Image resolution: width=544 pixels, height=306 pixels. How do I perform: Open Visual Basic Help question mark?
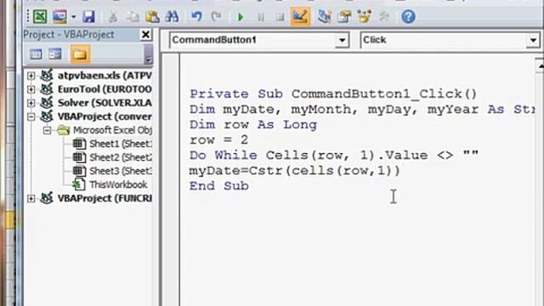[x=408, y=17]
